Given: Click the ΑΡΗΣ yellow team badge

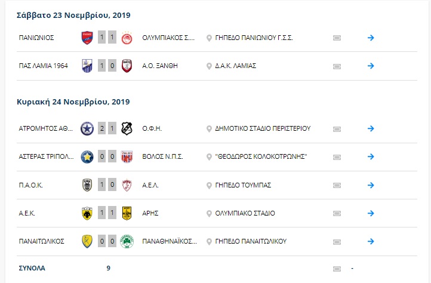Looking at the screenshot, I should coord(127,213).
